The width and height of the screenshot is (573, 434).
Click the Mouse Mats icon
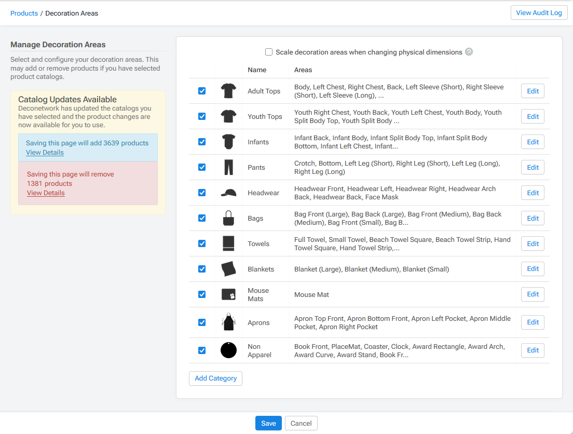(x=228, y=294)
